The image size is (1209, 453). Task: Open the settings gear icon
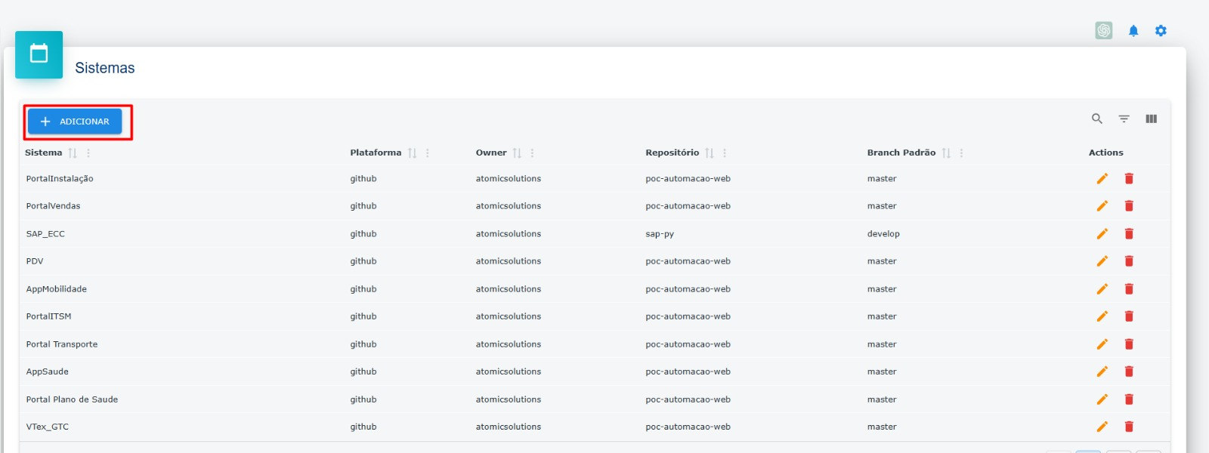point(1161,31)
